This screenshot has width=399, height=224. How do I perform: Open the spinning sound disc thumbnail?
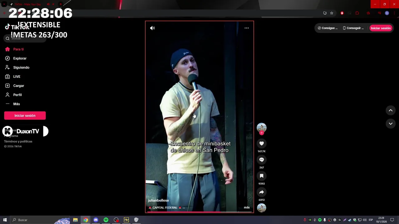click(x=262, y=208)
